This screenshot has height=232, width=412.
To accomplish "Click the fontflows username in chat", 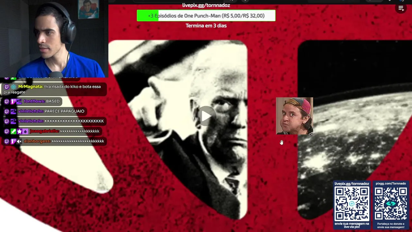I will pos(34,101).
